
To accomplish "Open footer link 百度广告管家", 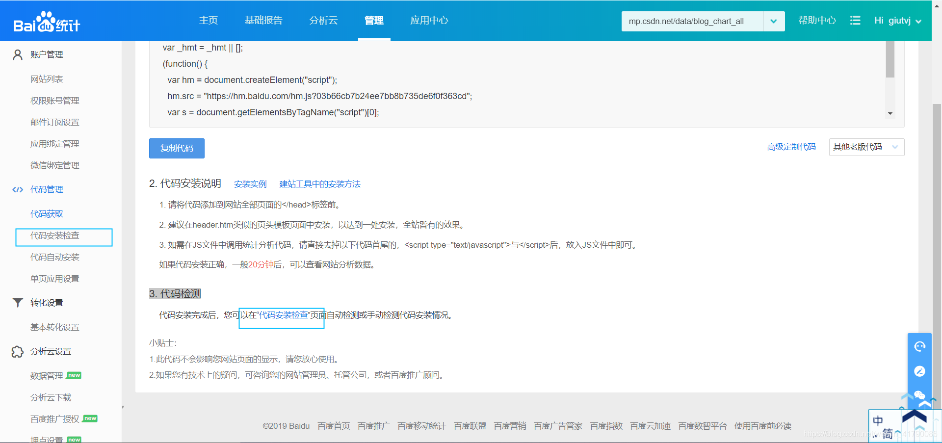I will (x=558, y=426).
